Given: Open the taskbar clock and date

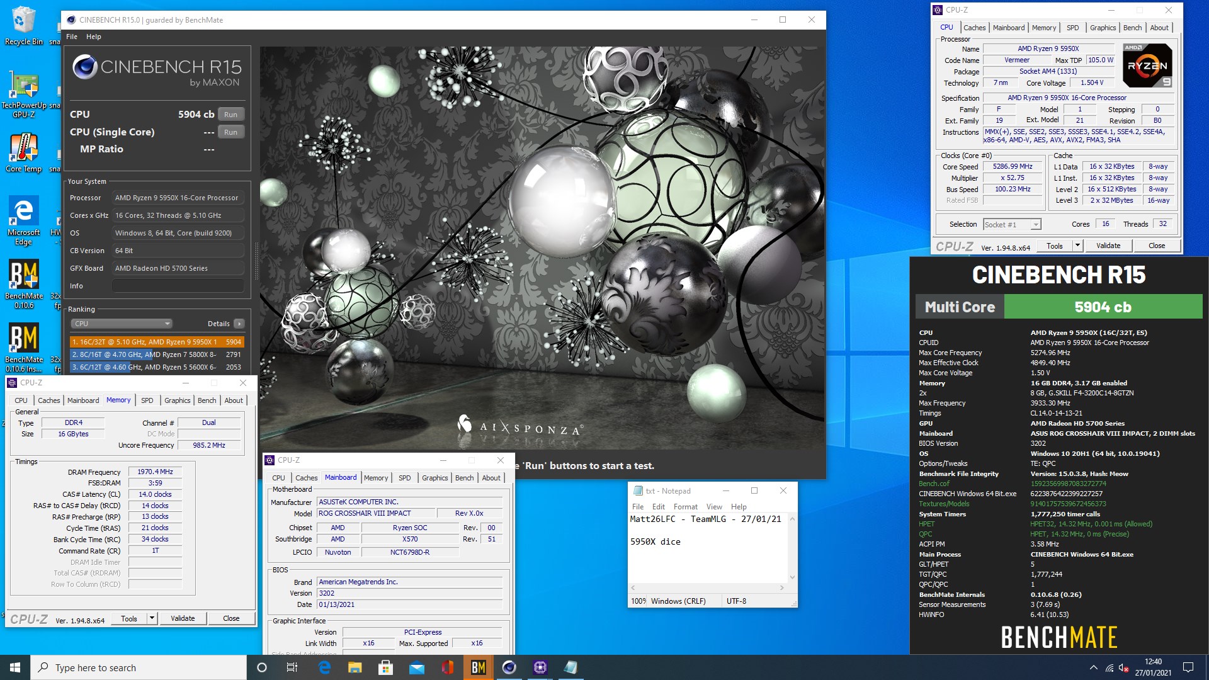Looking at the screenshot, I should (1153, 667).
